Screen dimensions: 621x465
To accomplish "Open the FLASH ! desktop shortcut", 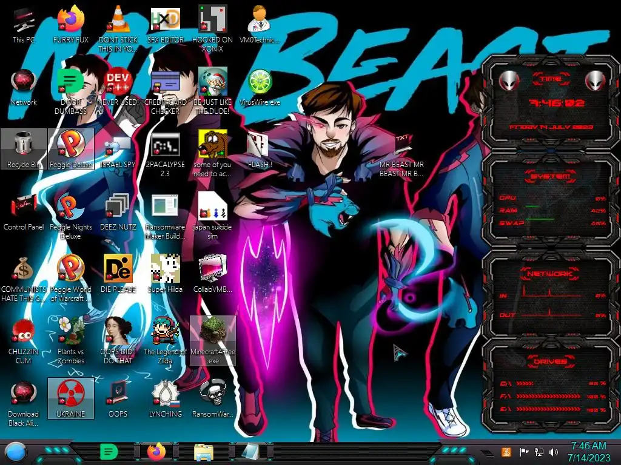I will coord(260,150).
